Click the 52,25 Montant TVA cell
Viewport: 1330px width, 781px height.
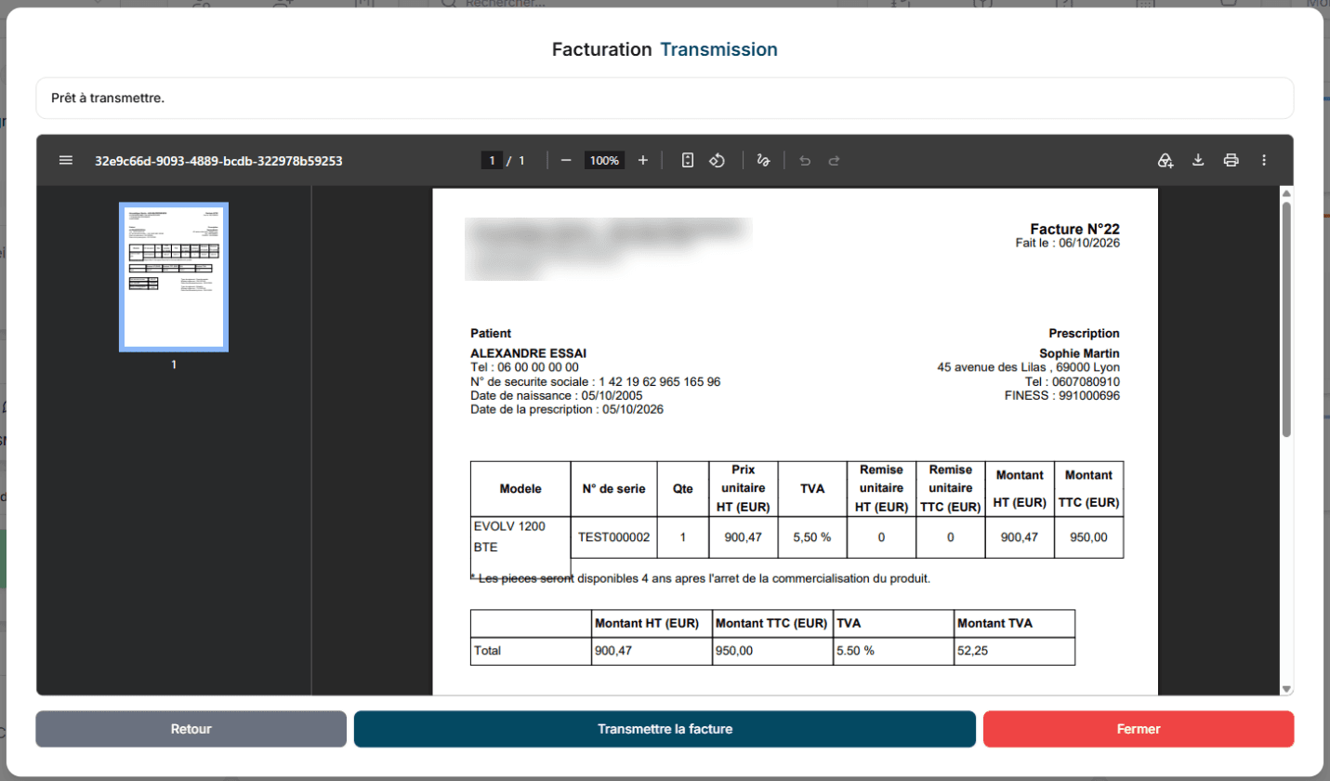point(1014,651)
